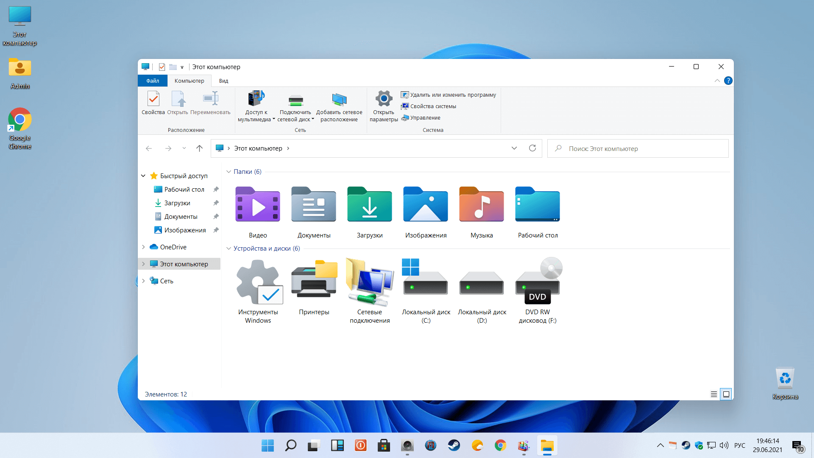Click the search box Поиск: Этот компьютер
Viewport: 814px width, 458px height.
click(638, 148)
